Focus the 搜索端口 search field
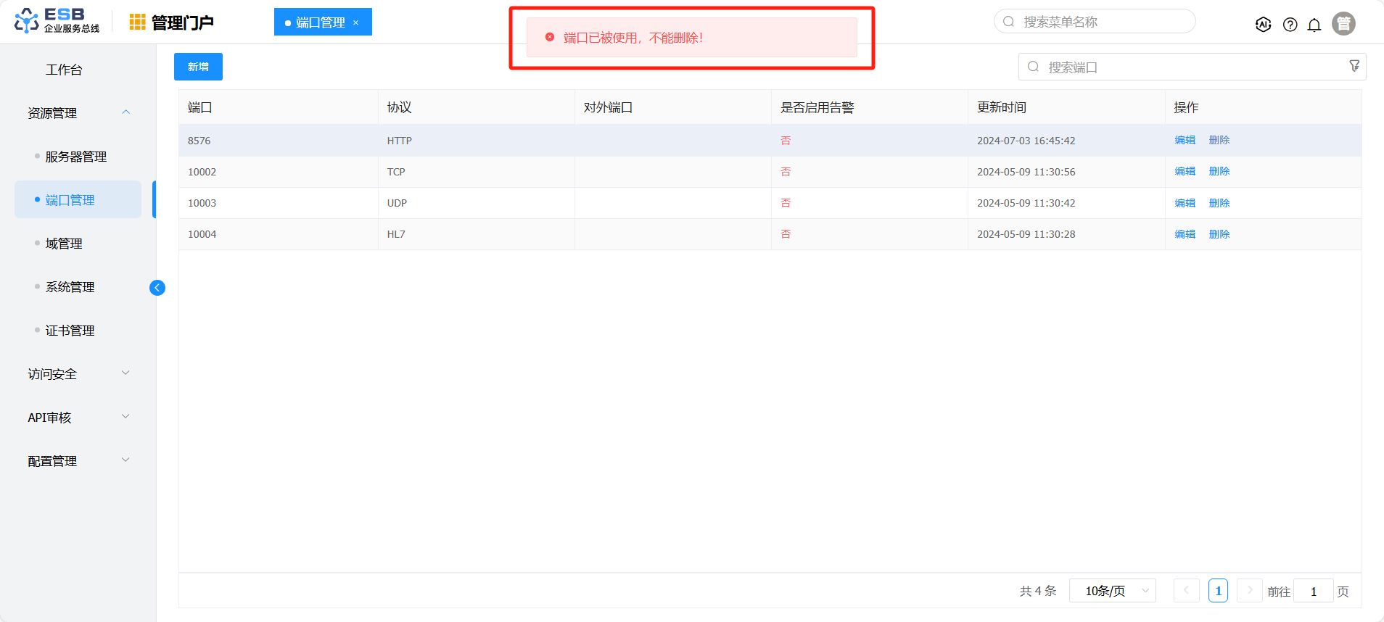The width and height of the screenshot is (1384, 622). pos(1190,67)
